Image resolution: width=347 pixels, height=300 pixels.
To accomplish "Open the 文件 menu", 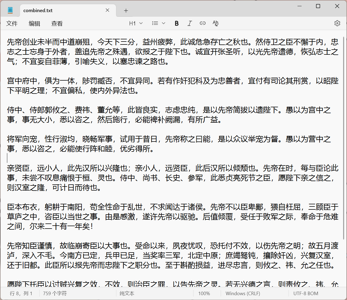I will pyautogui.click(x=12, y=23).
